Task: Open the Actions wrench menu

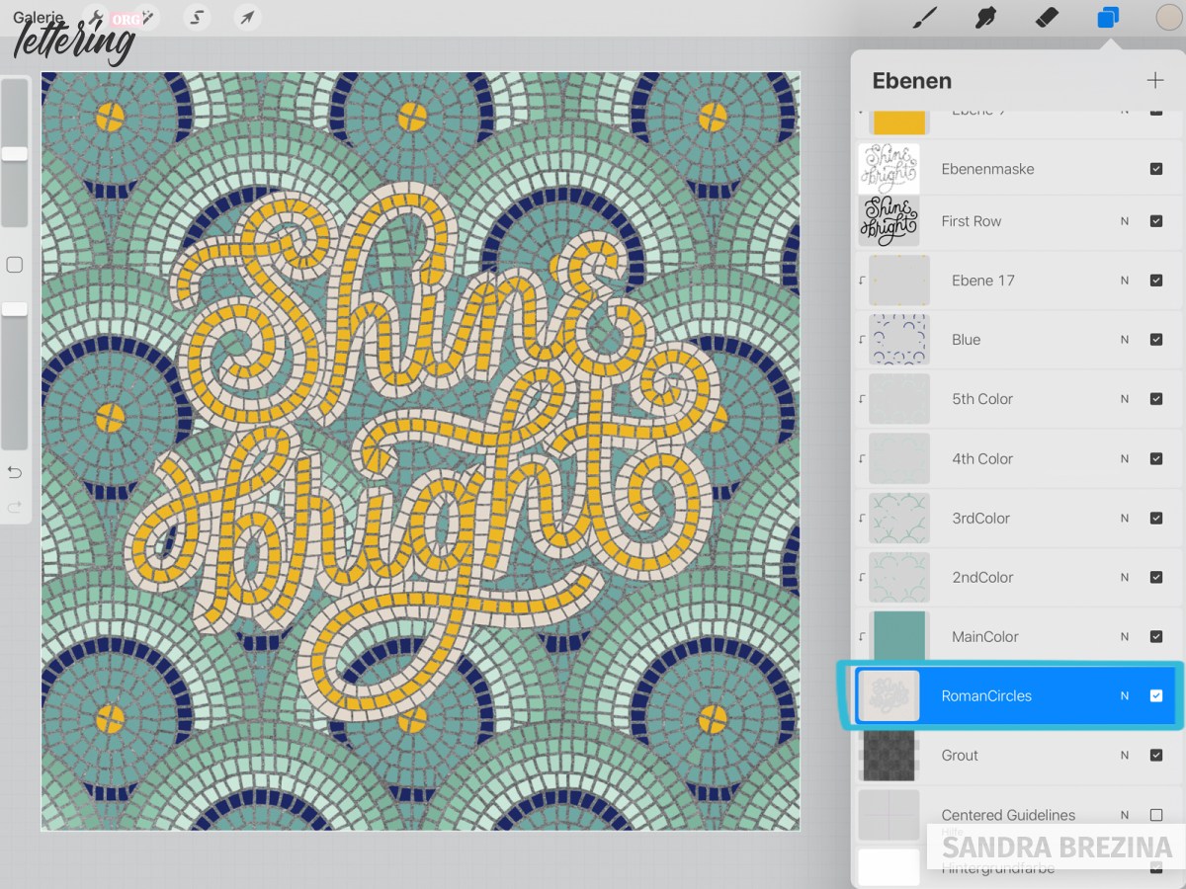Action: pos(96,17)
